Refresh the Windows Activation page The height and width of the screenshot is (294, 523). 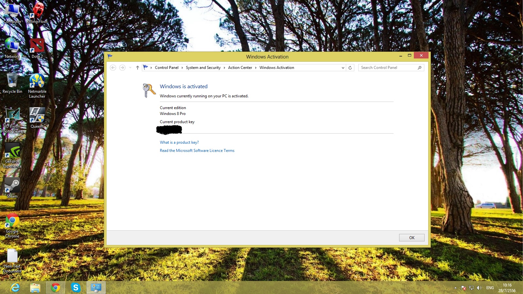(350, 68)
